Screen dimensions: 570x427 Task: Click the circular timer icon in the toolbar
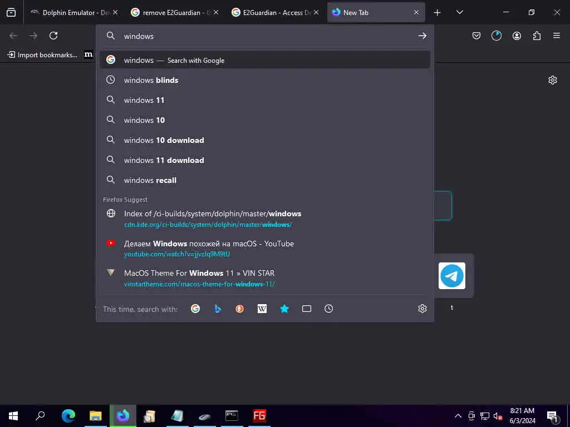(496, 36)
